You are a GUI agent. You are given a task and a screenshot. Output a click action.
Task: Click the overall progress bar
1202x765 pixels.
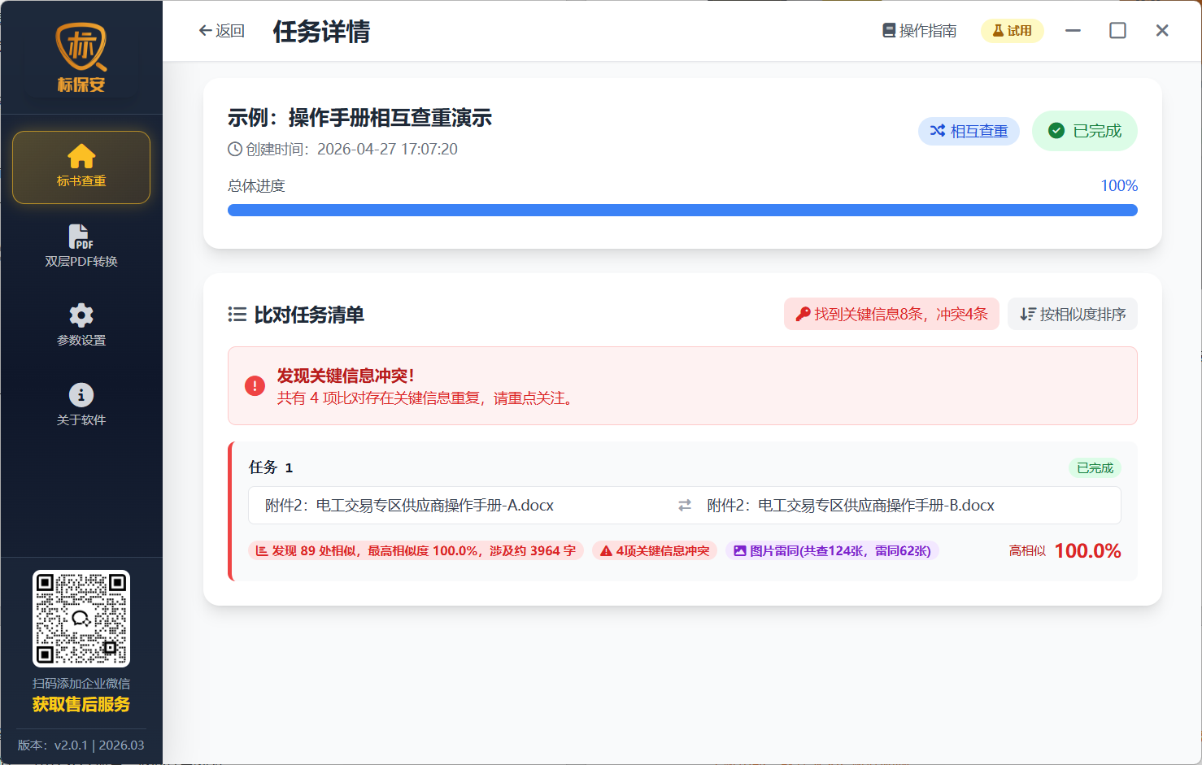pos(682,211)
